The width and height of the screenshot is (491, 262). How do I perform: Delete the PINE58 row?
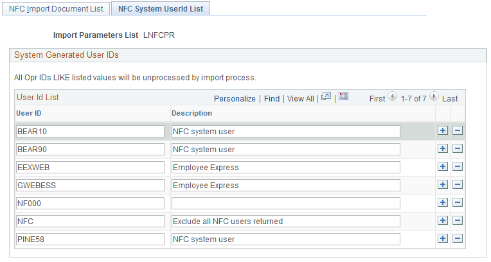point(458,239)
